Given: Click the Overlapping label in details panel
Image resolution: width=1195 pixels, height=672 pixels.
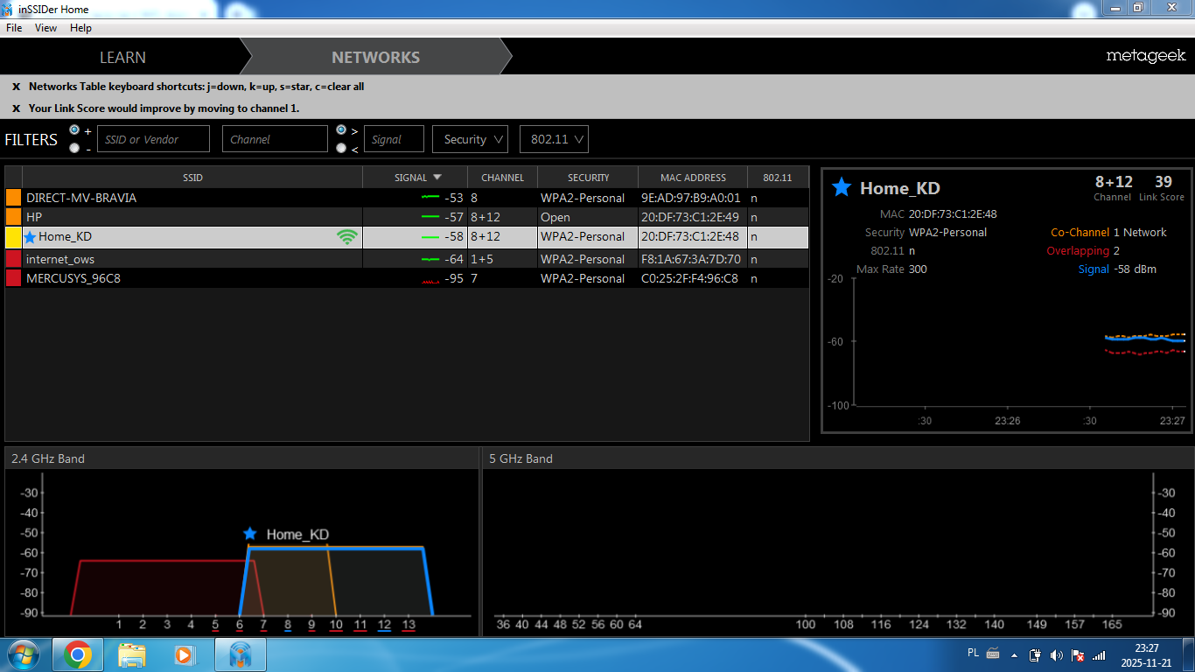Looking at the screenshot, I should 1078,251.
